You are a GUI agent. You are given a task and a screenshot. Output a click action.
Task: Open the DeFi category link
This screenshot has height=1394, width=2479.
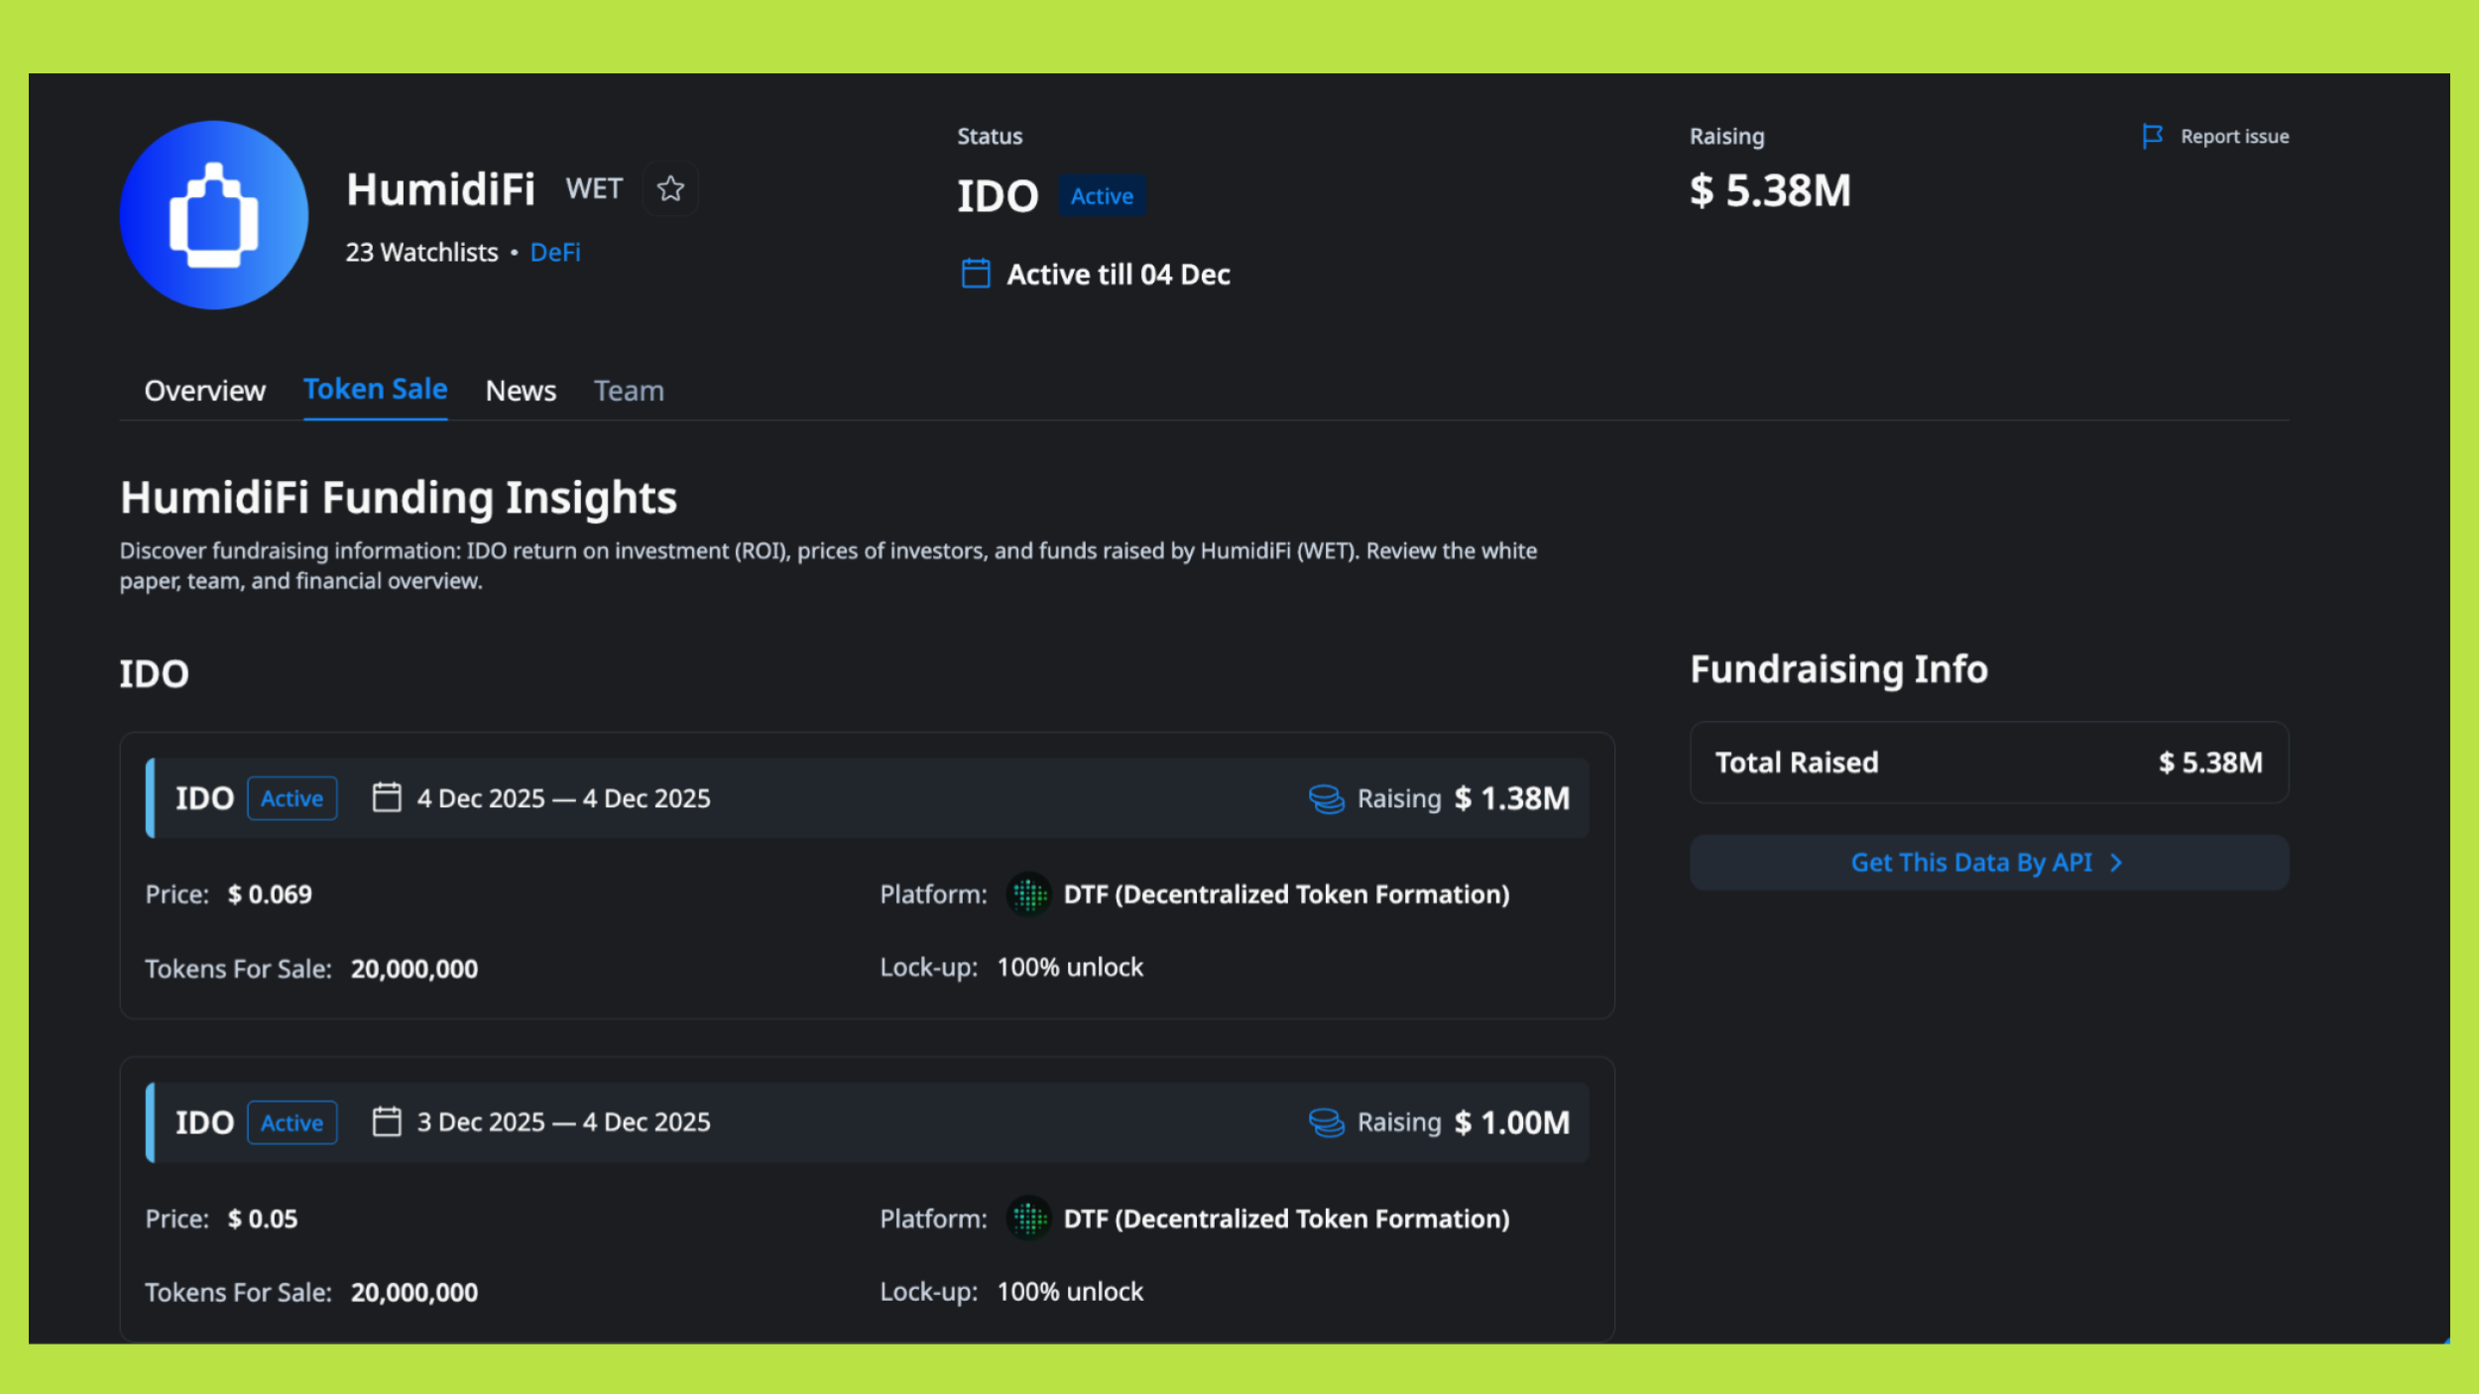click(x=555, y=252)
